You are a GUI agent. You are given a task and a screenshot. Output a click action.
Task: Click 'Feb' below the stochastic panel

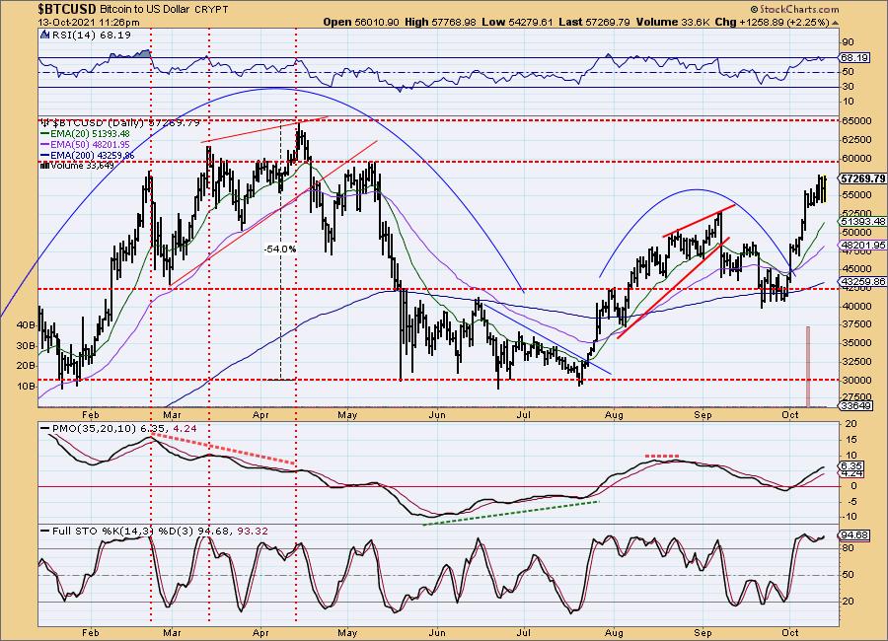point(91,632)
